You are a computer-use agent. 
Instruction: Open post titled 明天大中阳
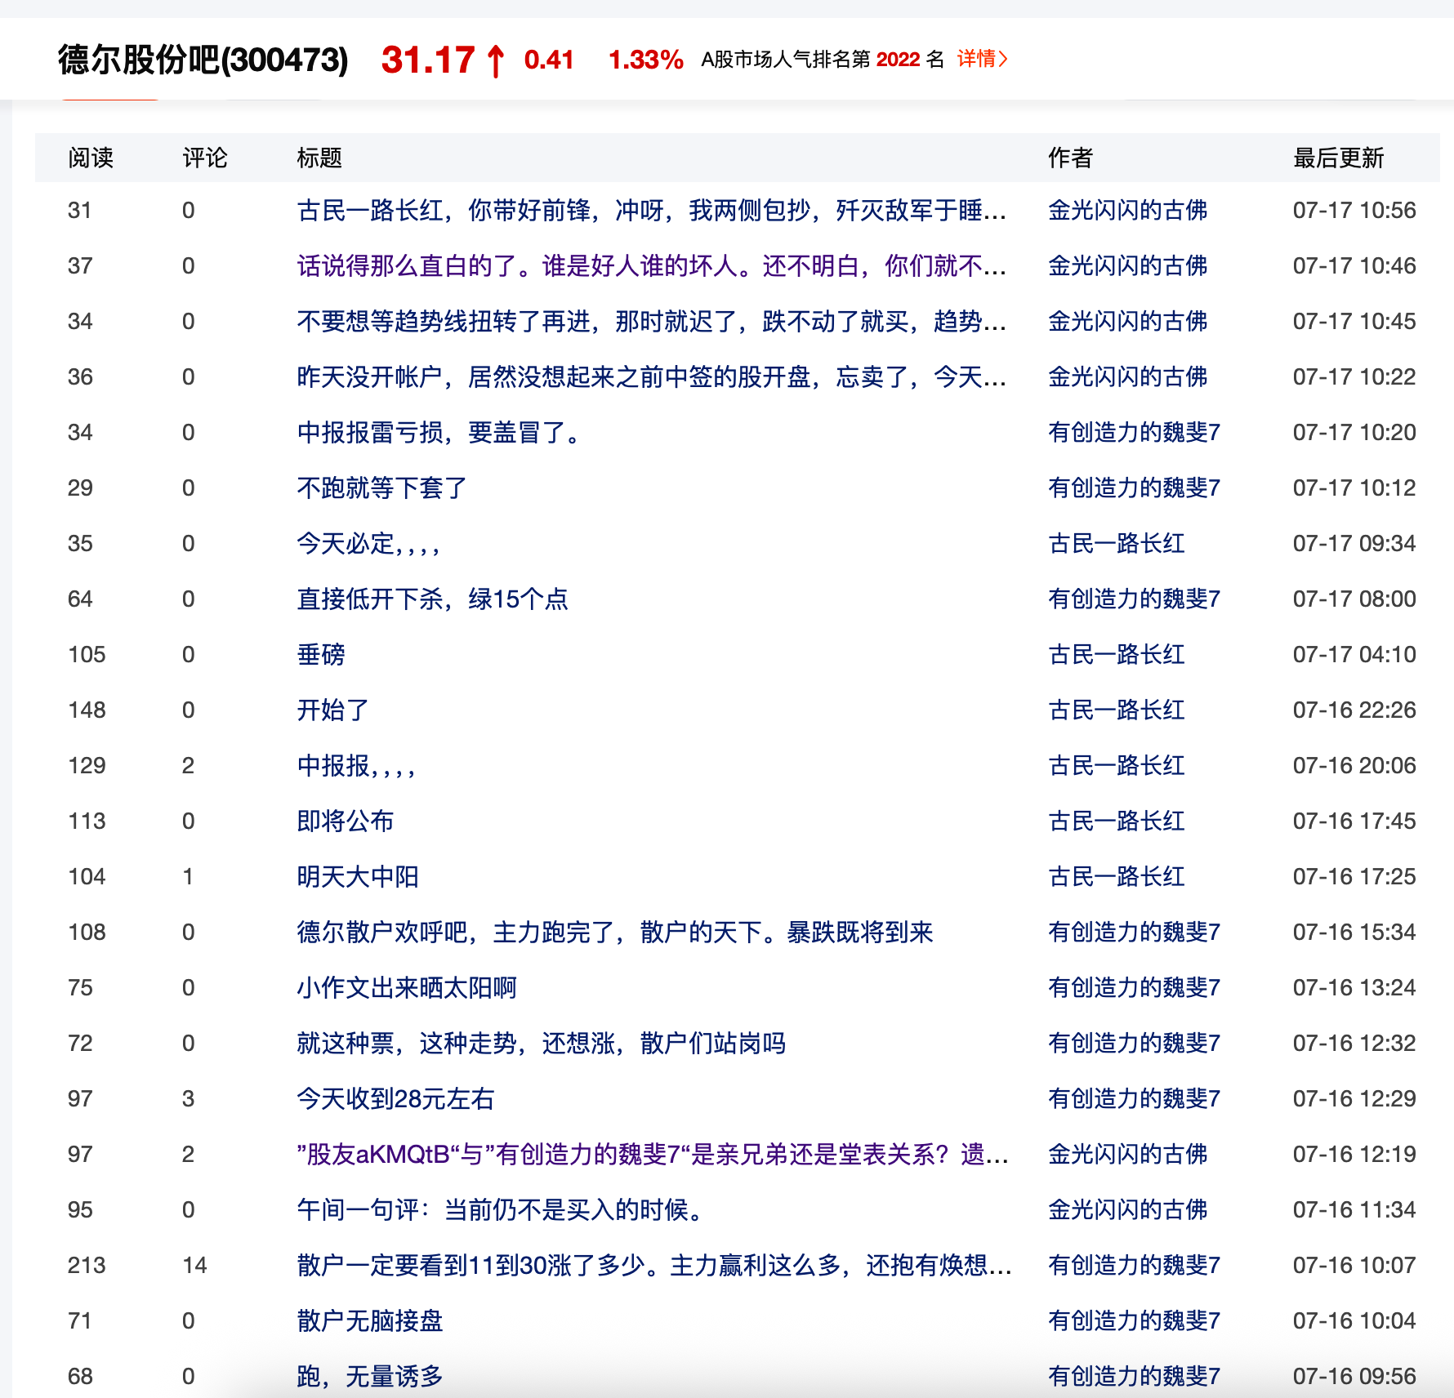[x=358, y=877]
